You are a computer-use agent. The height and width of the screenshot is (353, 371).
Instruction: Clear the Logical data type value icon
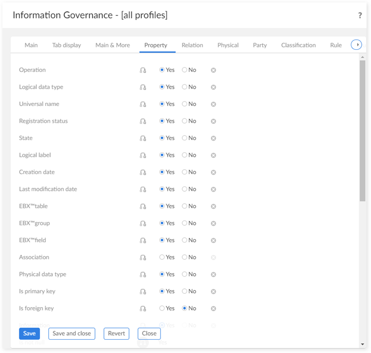pyautogui.click(x=213, y=87)
